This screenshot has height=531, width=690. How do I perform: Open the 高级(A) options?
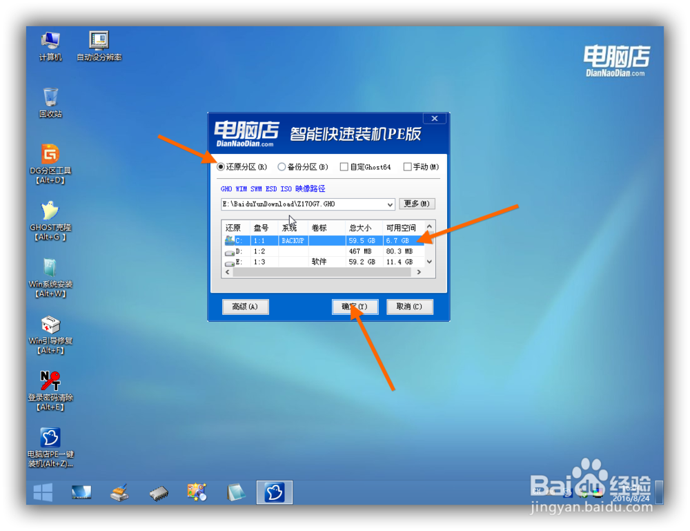(246, 307)
